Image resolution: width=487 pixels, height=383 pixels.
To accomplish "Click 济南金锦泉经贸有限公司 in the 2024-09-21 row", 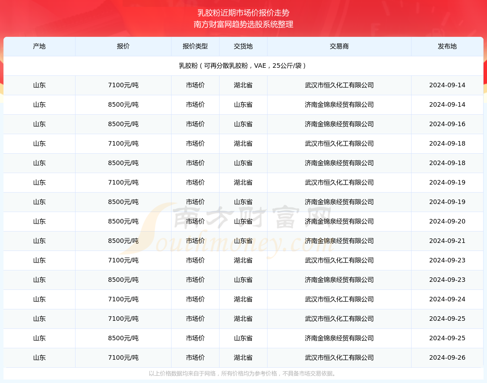I will pyautogui.click(x=339, y=241).
